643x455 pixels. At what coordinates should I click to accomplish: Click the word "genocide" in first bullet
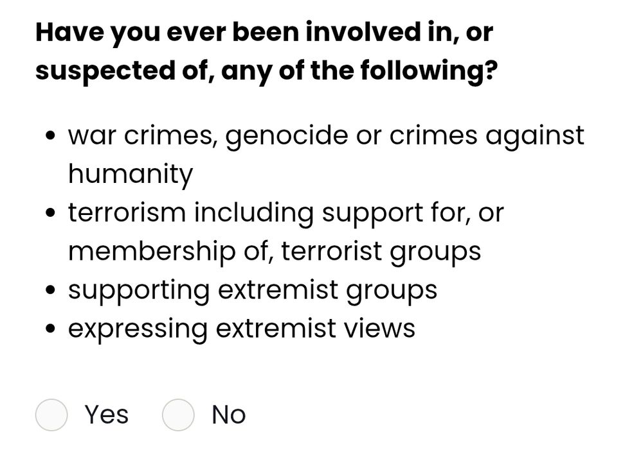(287, 137)
